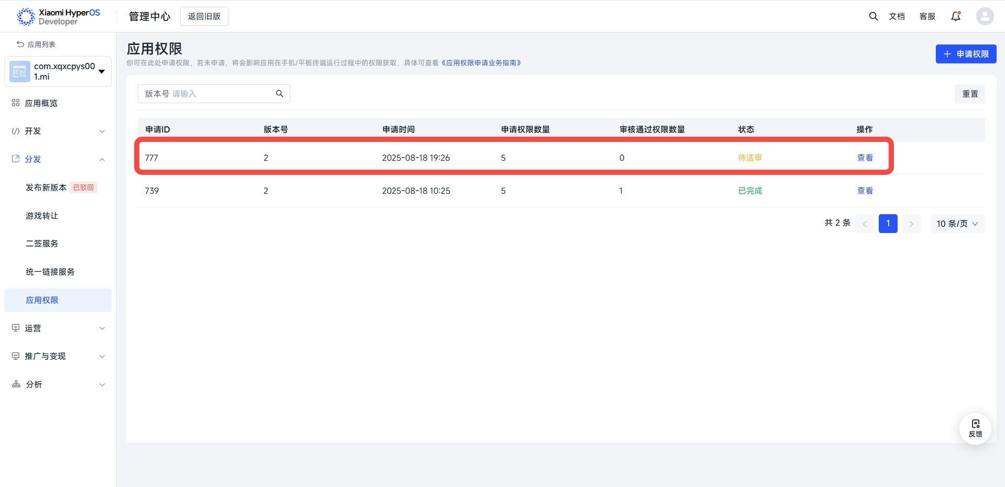This screenshot has height=487, width=1005.
Task: Click the Xiaomi HyperOS Developer logo
Action: [x=58, y=17]
